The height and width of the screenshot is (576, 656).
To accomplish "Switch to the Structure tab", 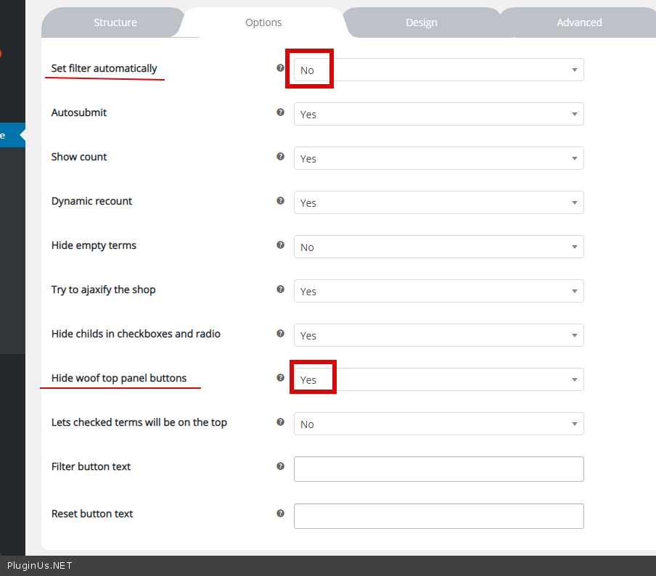I will pos(115,22).
